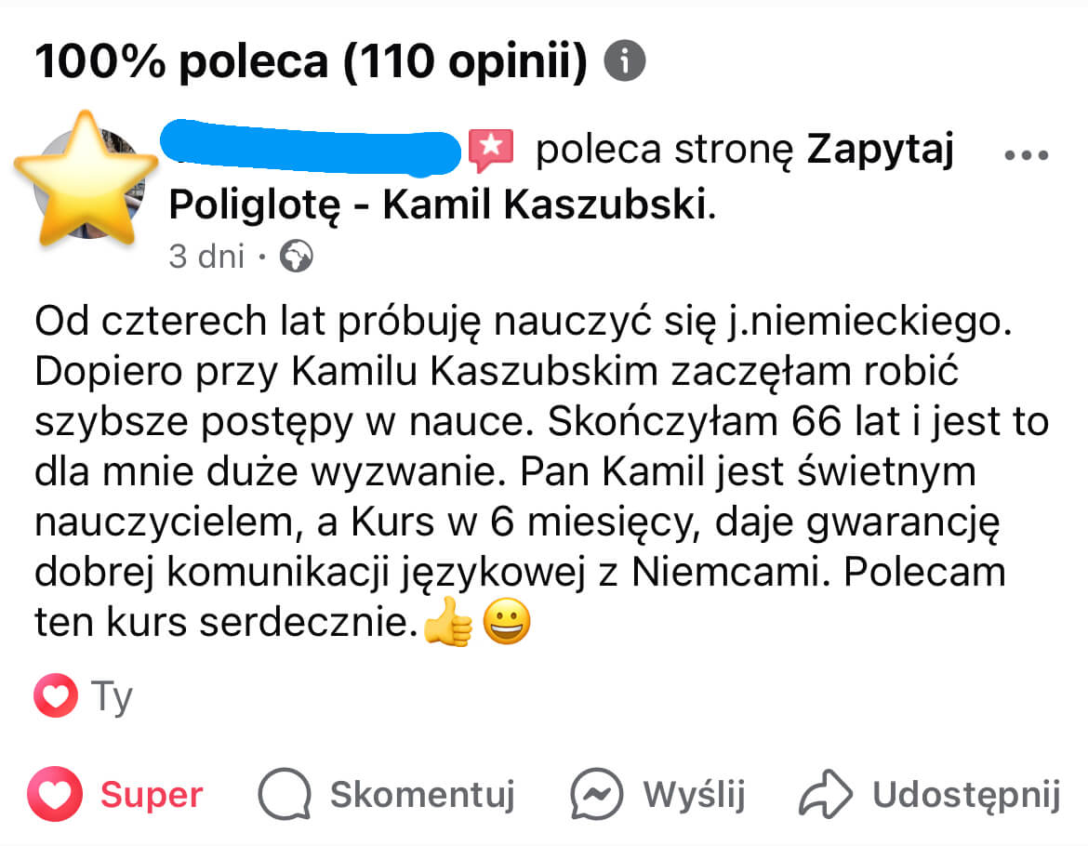Click the blurred reviewer name
This screenshot has width=1088, height=846.
(x=312, y=149)
